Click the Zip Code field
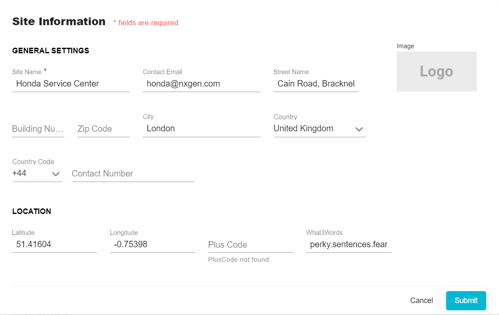 coord(104,129)
